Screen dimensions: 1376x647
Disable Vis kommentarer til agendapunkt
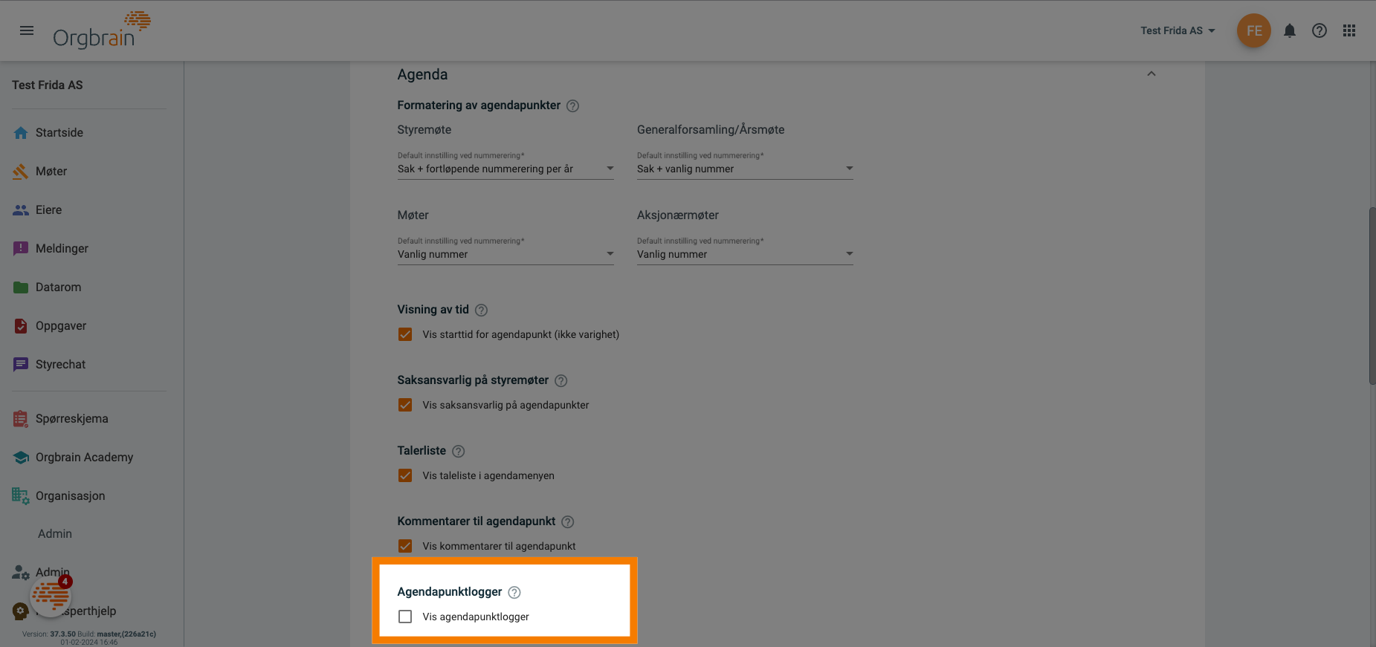click(x=405, y=546)
